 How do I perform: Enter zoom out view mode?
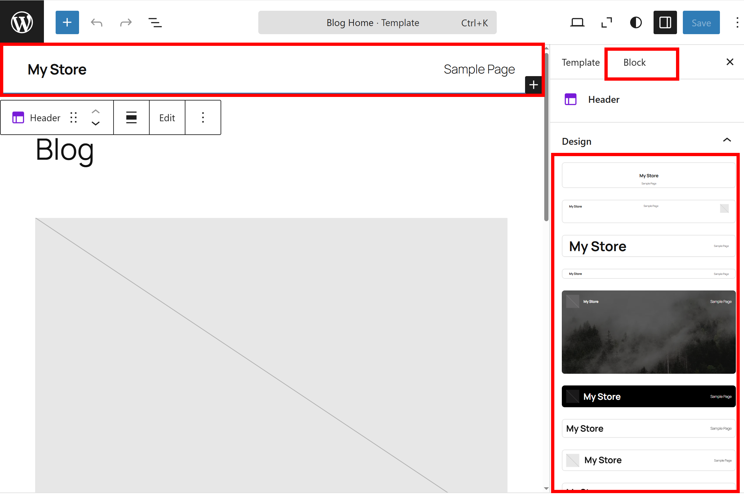(x=606, y=22)
